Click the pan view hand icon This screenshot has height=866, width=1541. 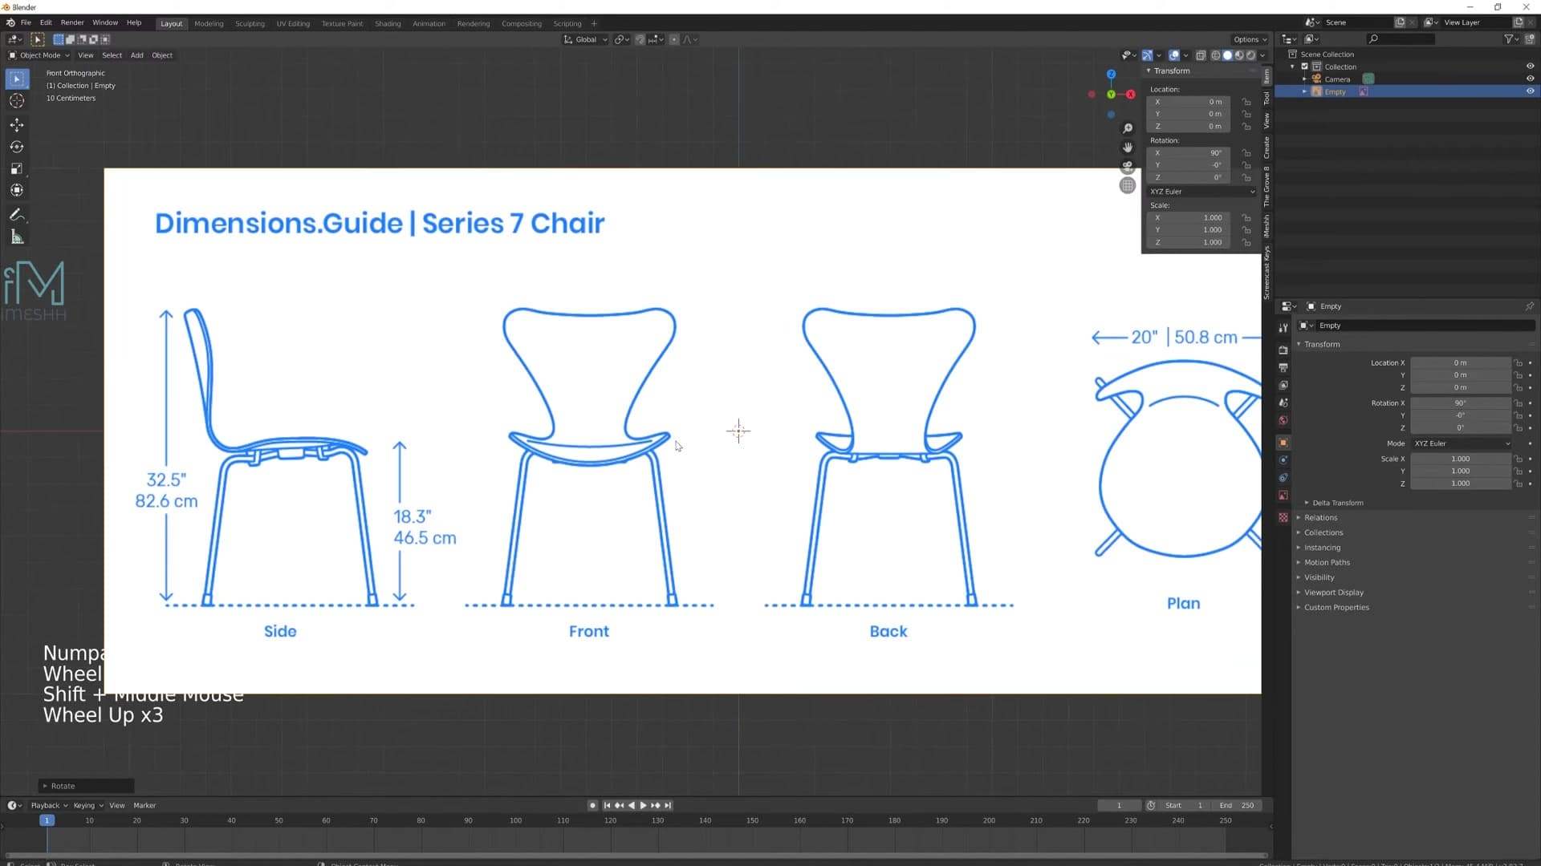pyautogui.click(x=1128, y=148)
